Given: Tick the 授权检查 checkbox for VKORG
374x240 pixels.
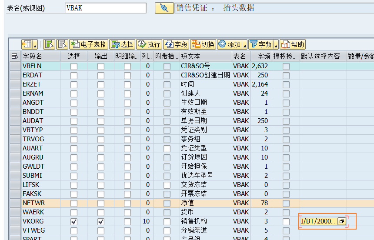Looking at the screenshot, I should pyautogui.click(x=286, y=222).
